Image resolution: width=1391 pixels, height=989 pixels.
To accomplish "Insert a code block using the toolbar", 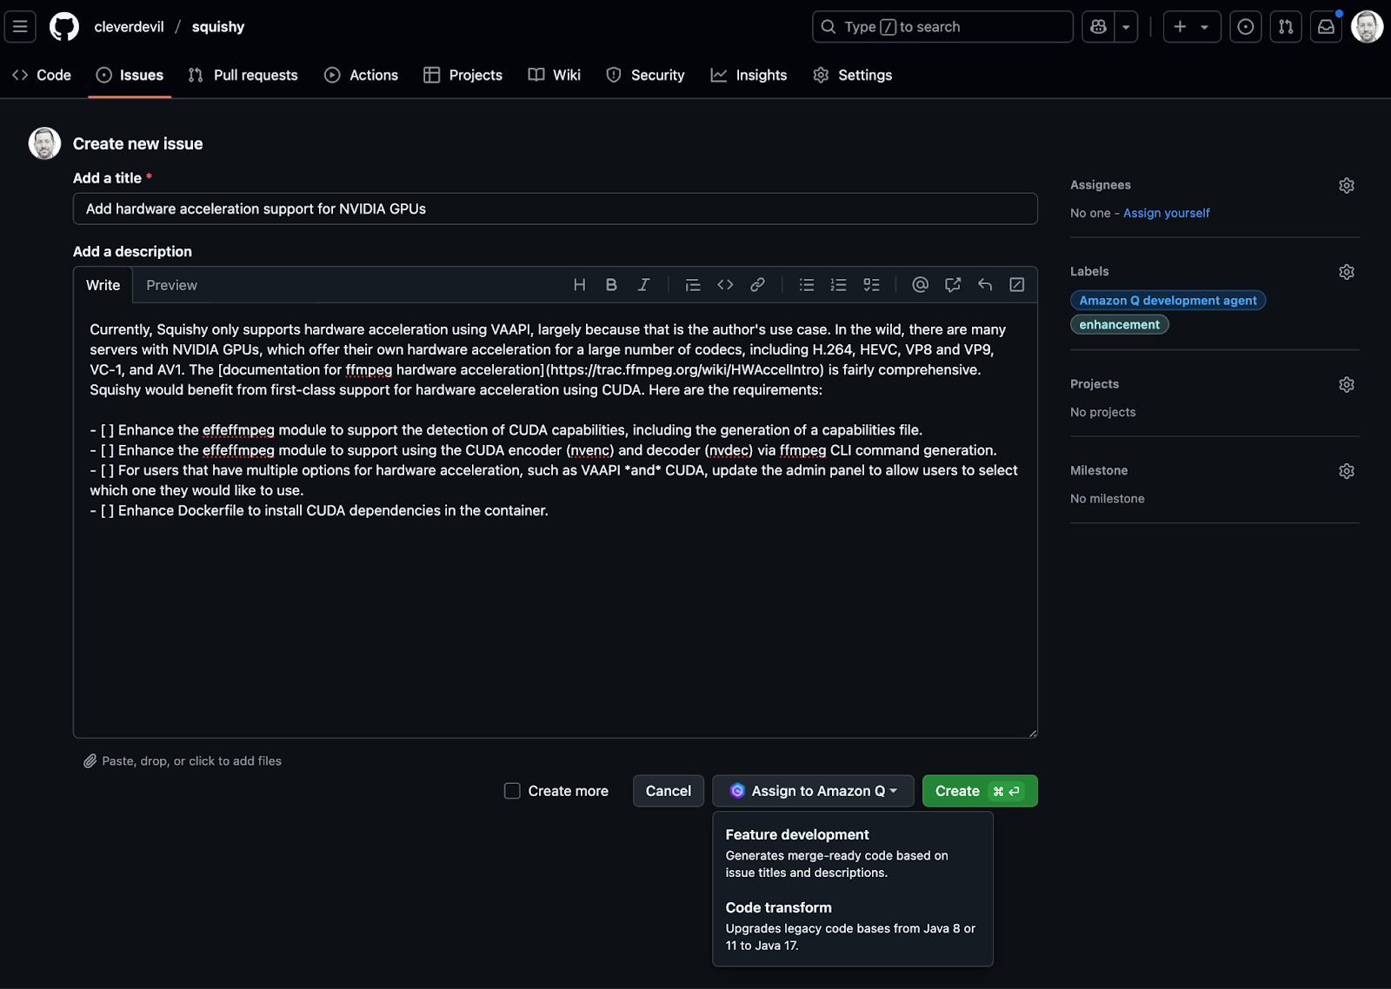I will coord(725,284).
